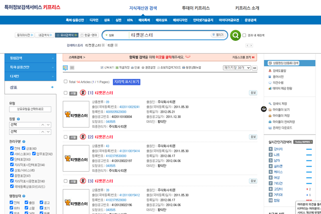The width and height of the screenshot is (321, 214).
Task: Click 지리적 표시 보기 button
Action: click(127, 82)
